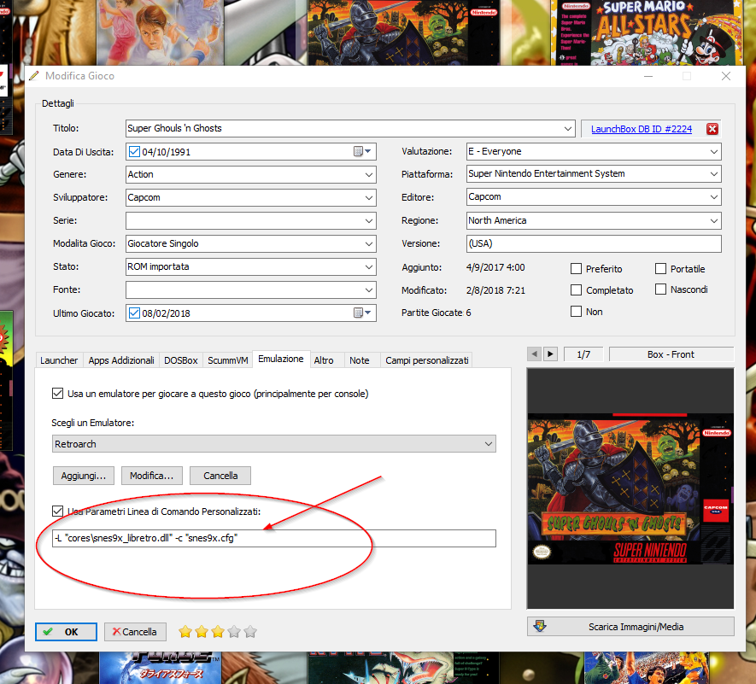Viewport: 756px width, 684px height.
Task: Open the Data Di Uscita calendar picker
Action: click(362, 151)
